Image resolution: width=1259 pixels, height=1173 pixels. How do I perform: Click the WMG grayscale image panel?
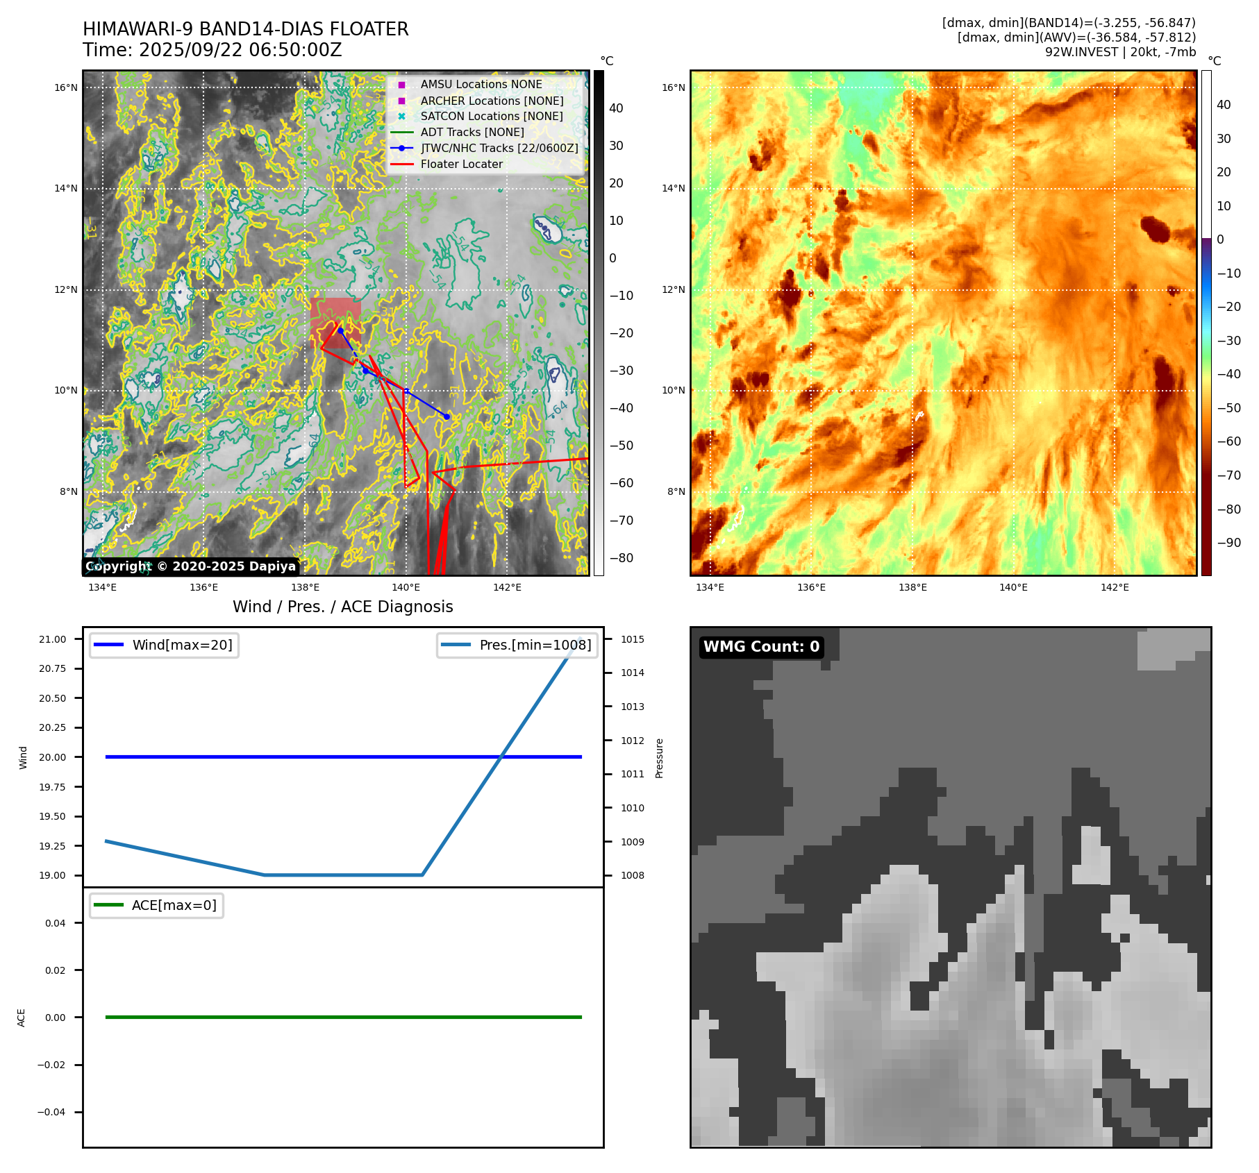(951, 887)
